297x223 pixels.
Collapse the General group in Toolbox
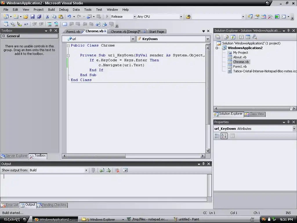[3, 36]
